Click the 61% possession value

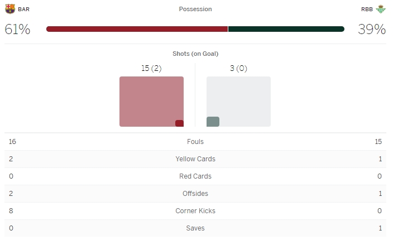17,30
